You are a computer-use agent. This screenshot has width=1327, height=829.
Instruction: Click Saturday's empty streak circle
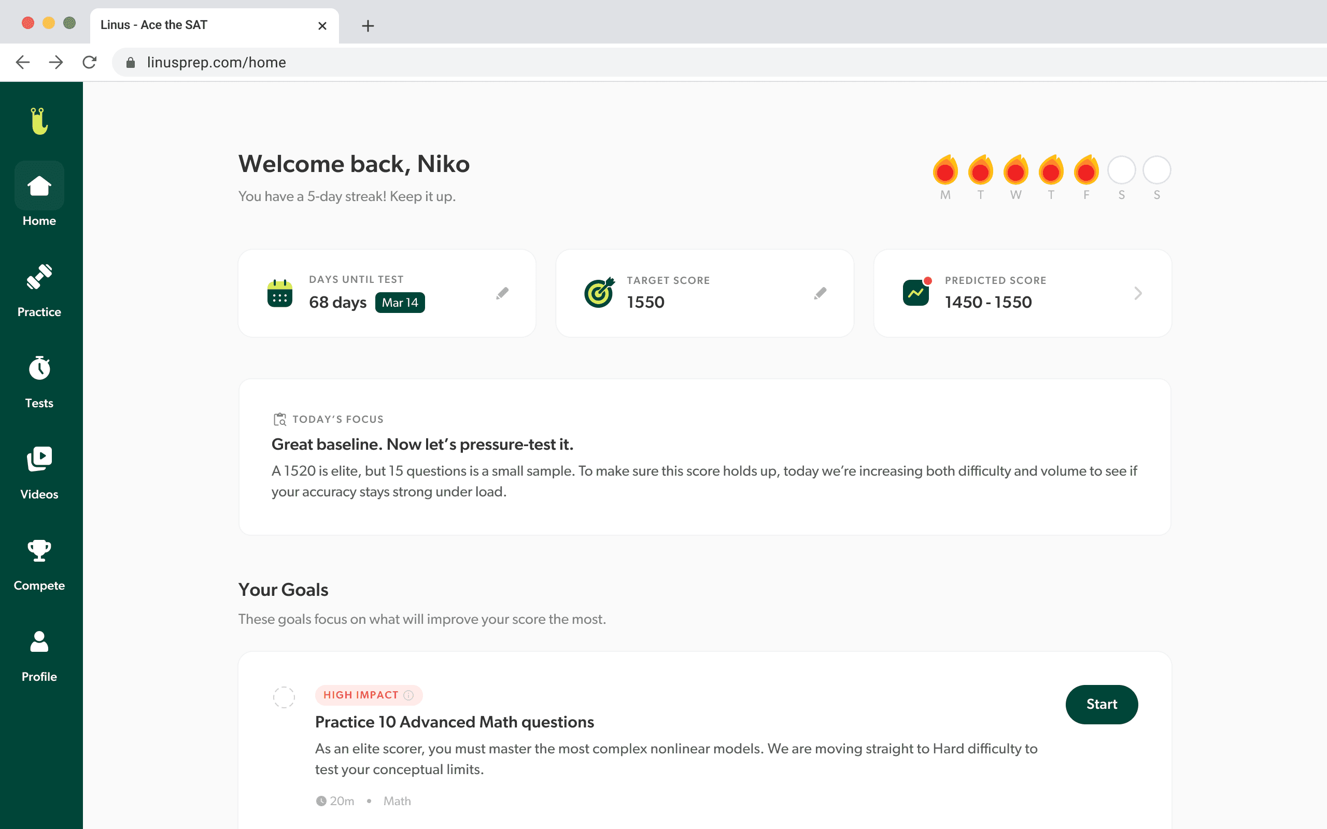[x=1121, y=170]
